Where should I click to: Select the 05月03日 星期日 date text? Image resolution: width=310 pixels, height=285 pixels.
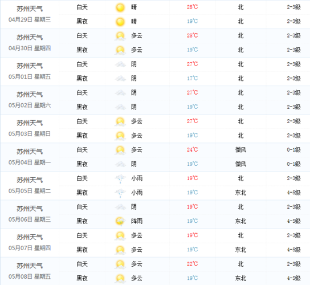(30, 134)
